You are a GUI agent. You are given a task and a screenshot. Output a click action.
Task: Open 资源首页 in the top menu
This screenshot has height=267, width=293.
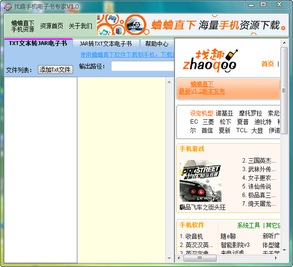tap(52, 26)
